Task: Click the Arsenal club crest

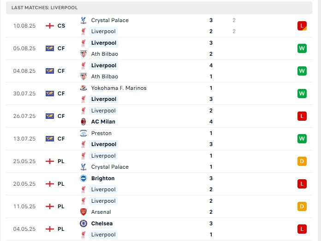Action: coord(83,212)
